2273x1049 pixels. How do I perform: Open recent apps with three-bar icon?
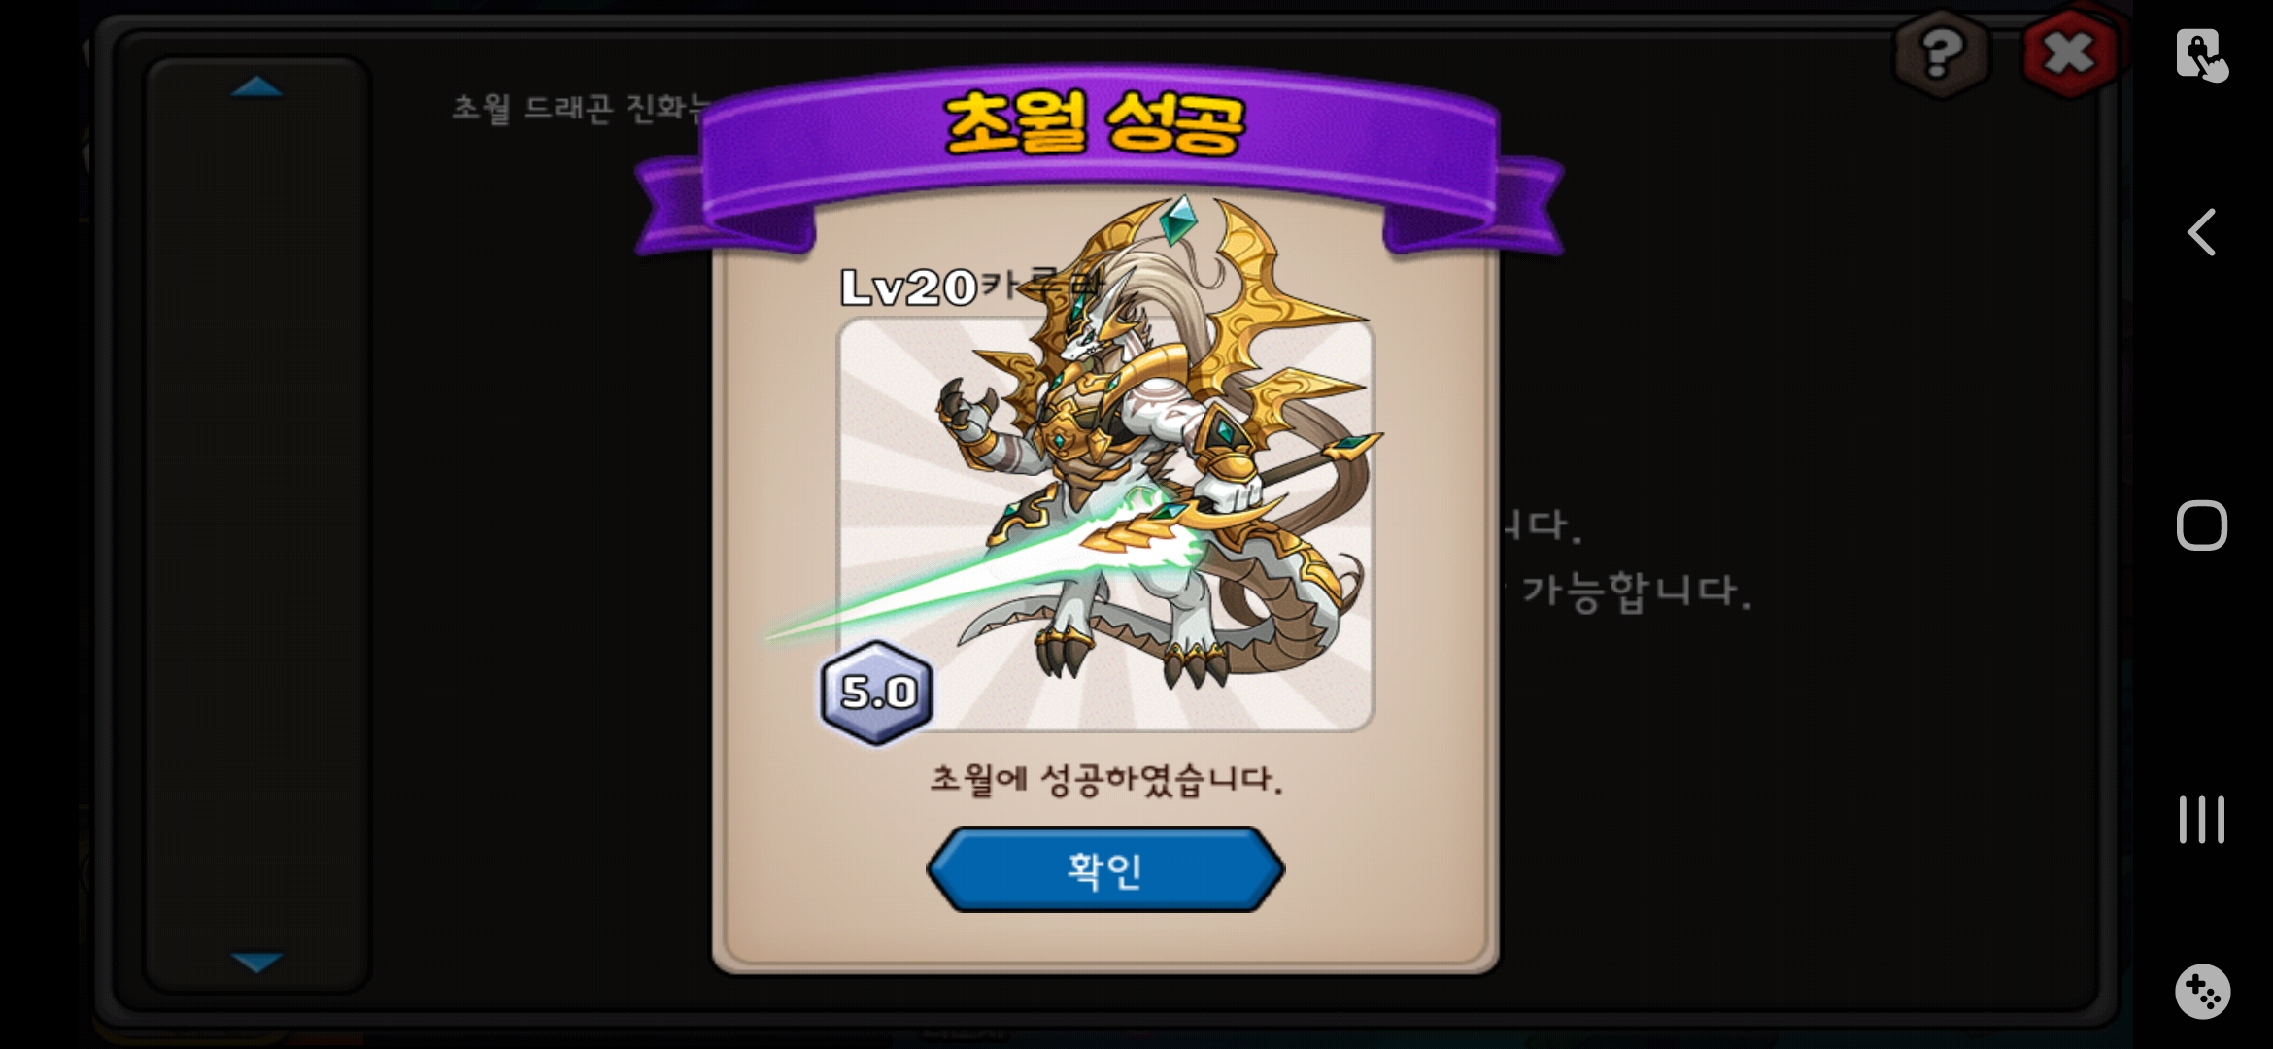(x=2201, y=819)
